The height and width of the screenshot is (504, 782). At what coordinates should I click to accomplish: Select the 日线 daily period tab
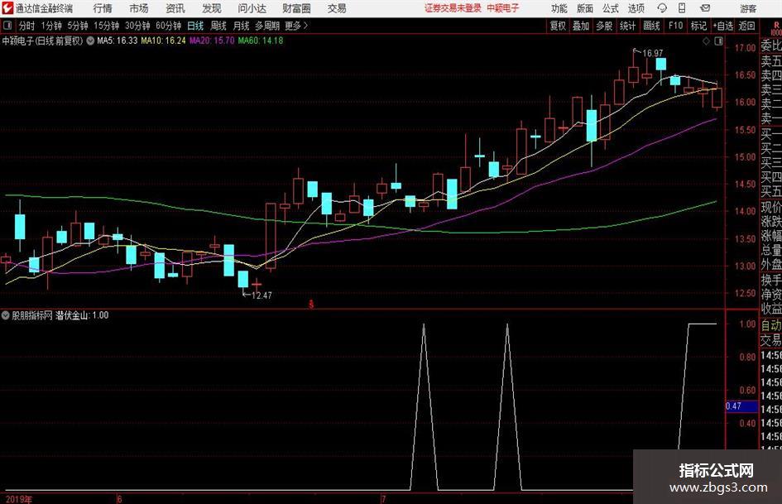click(195, 26)
